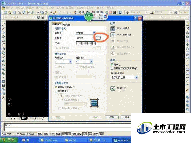Click the Match Properties brush icon
Screen dimensions: 191x143
pos(55,13)
